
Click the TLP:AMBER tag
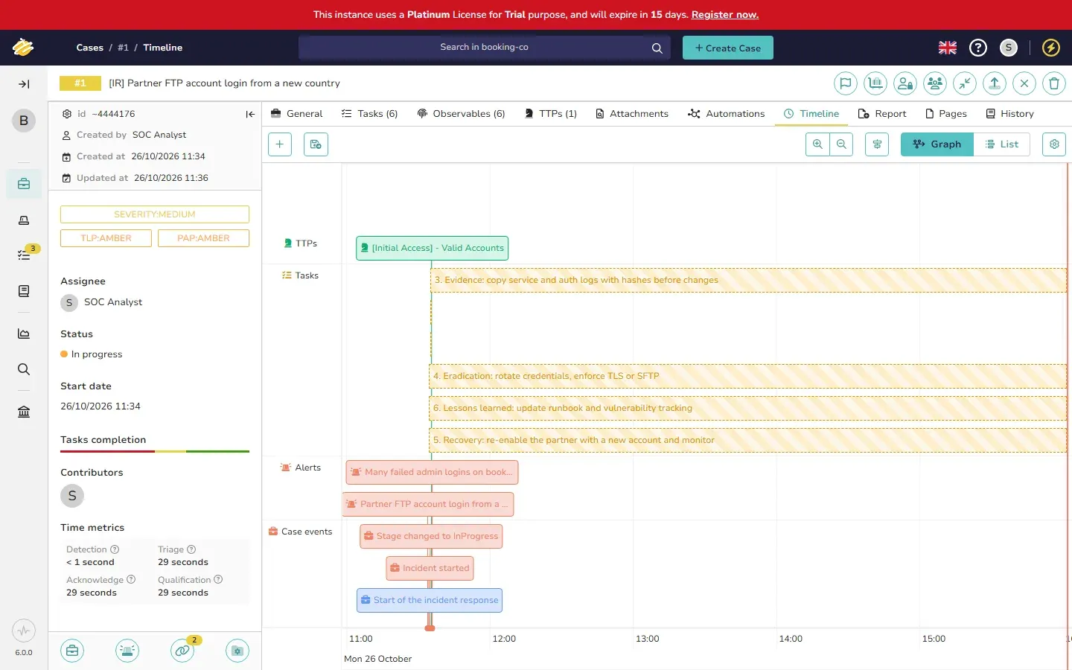[x=106, y=238]
